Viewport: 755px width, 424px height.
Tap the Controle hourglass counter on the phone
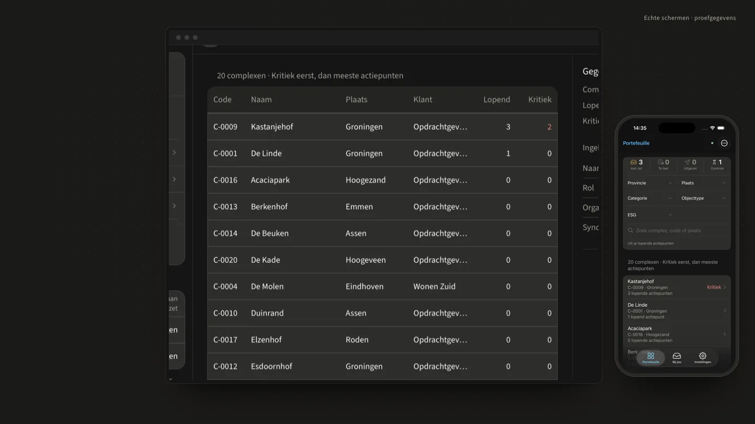tap(717, 164)
